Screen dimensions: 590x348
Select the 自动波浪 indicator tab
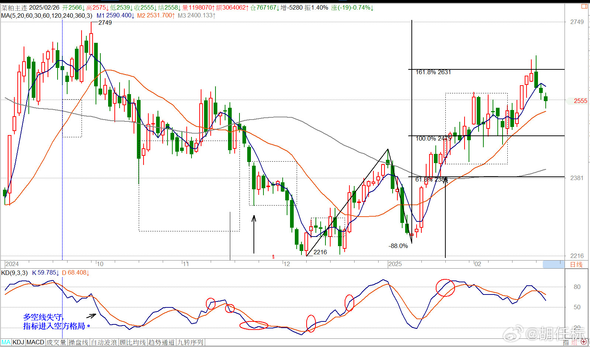[x=104, y=342]
